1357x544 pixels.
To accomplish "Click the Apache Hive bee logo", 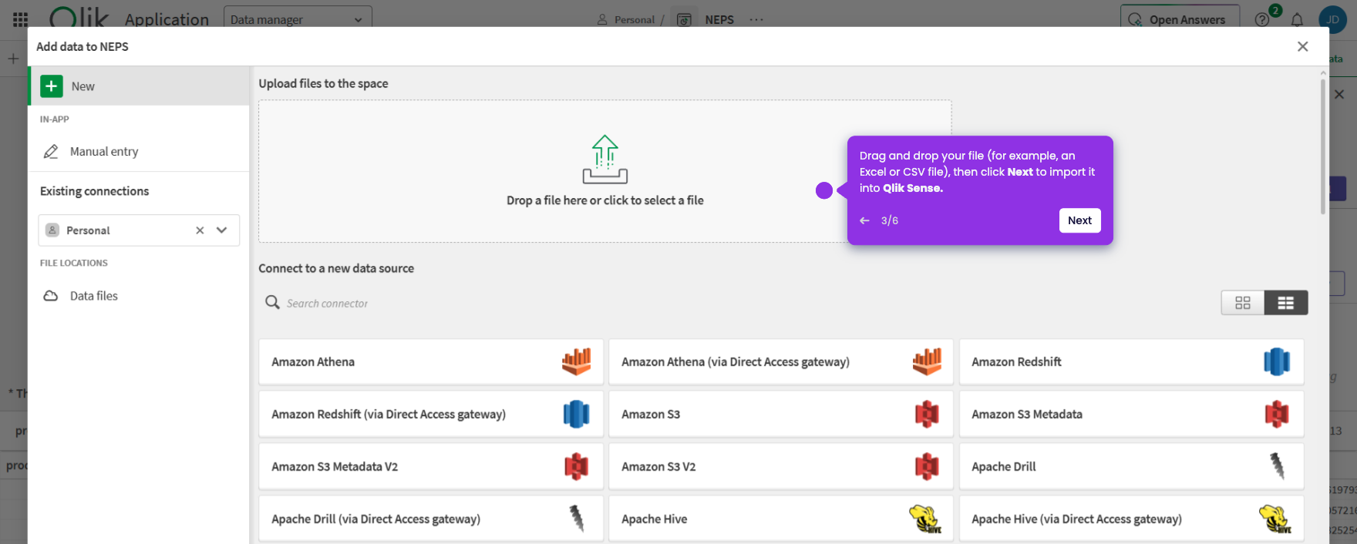I will tap(925, 519).
